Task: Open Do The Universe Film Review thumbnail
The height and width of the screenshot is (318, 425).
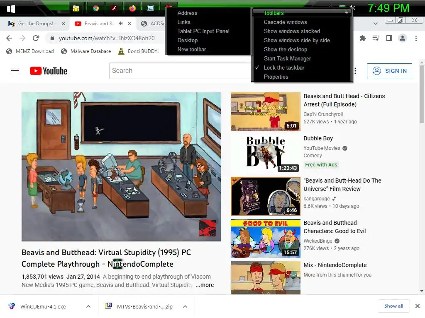Action: pos(265,196)
